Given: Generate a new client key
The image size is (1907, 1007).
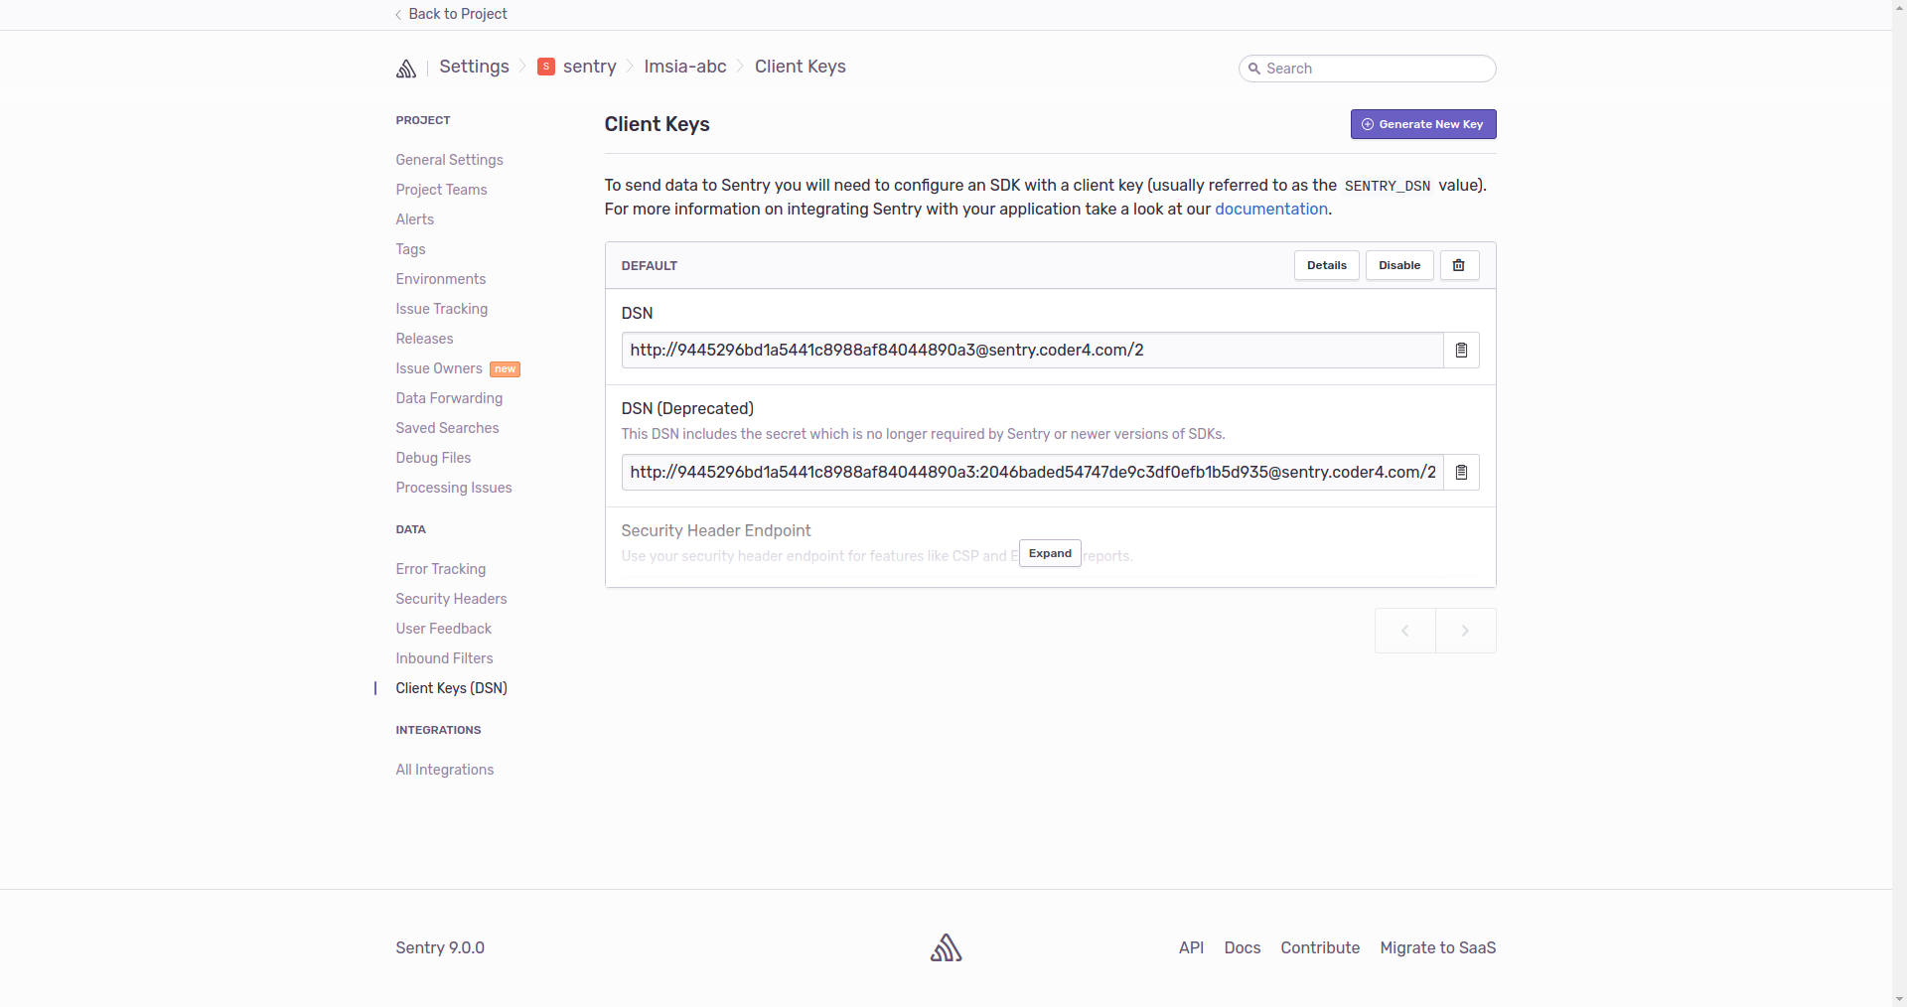Looking at the screenshot, I should (1422, 124).
